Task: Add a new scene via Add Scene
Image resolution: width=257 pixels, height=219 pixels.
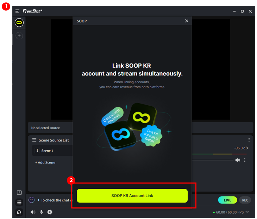Action: pyautogui.click(x=45, y=162)
